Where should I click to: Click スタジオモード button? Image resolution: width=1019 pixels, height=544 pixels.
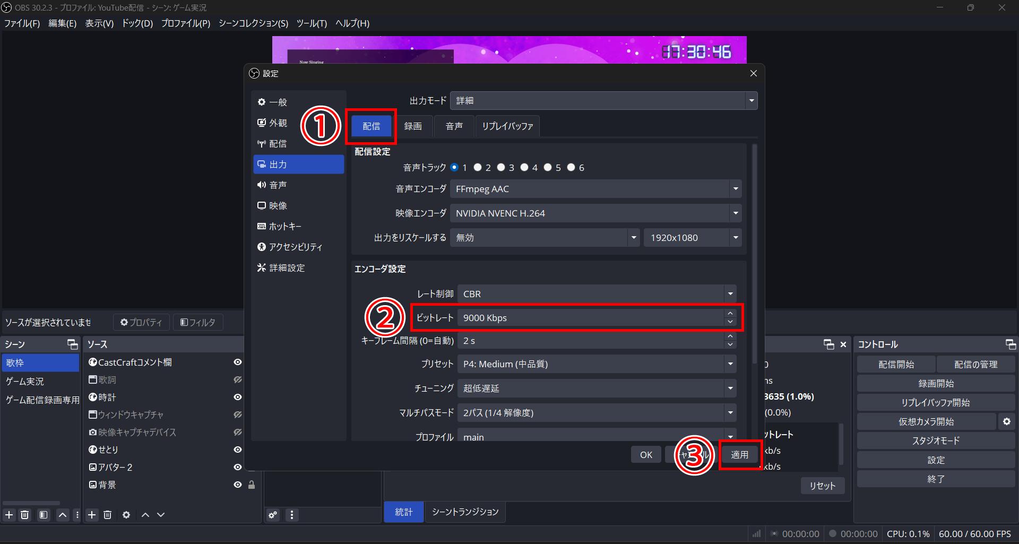[936, 441]
